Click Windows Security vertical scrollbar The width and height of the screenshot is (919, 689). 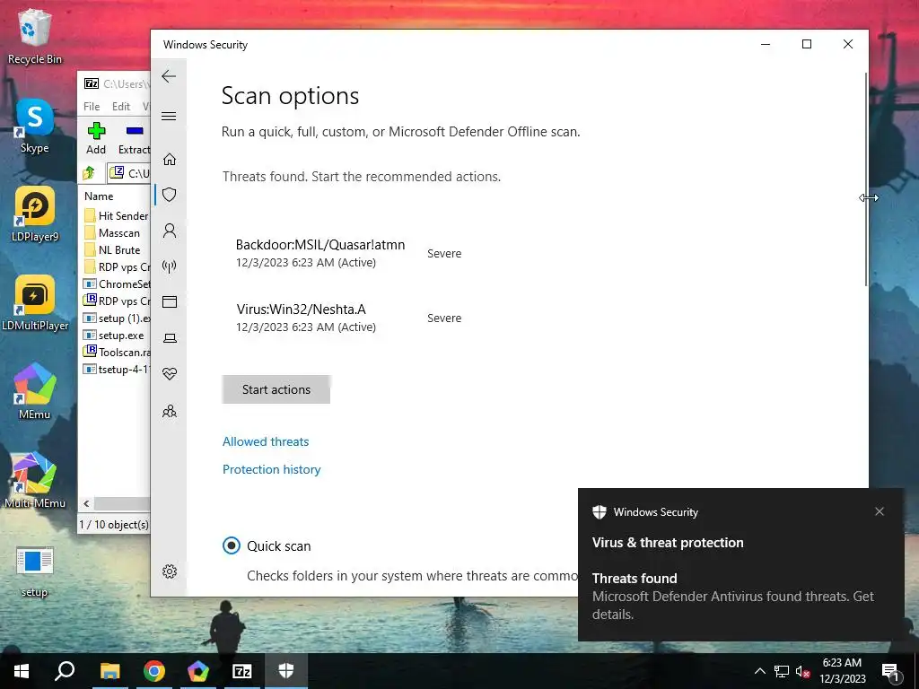(x=866, y=179)
